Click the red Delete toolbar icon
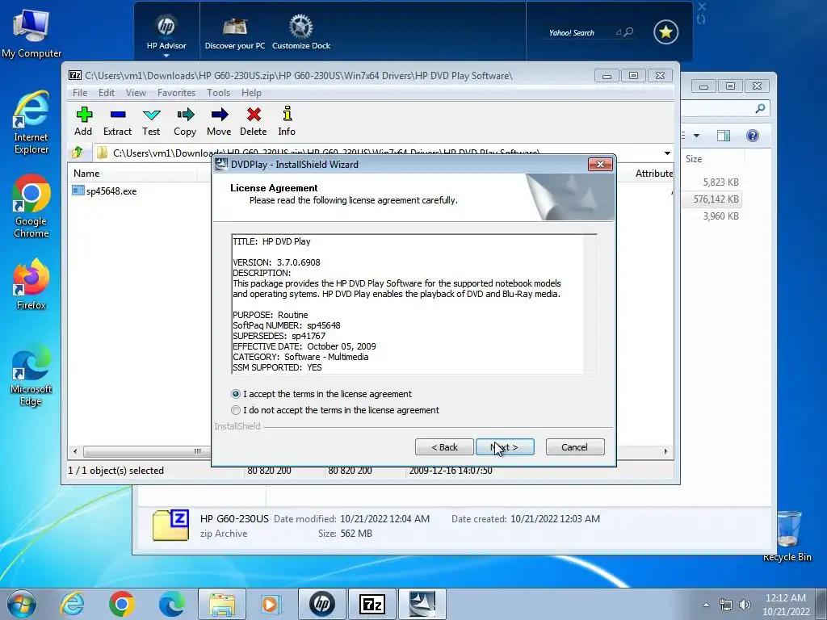The image size is (827, 620). coord(253,121)
